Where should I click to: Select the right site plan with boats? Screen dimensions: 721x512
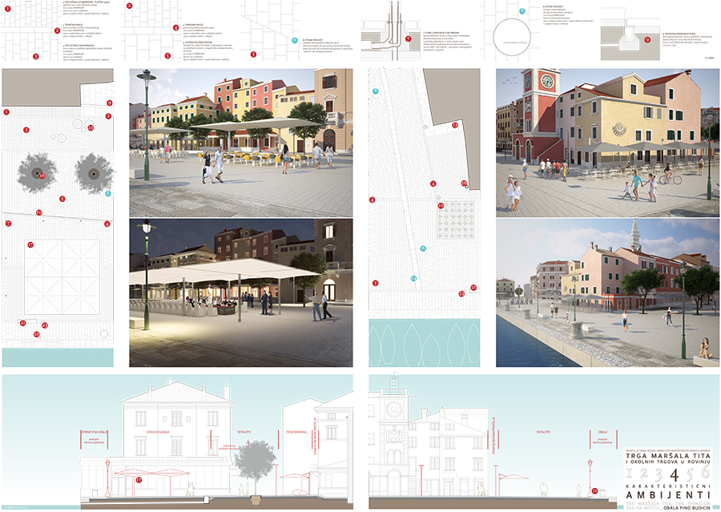click(x=425, y=218)
